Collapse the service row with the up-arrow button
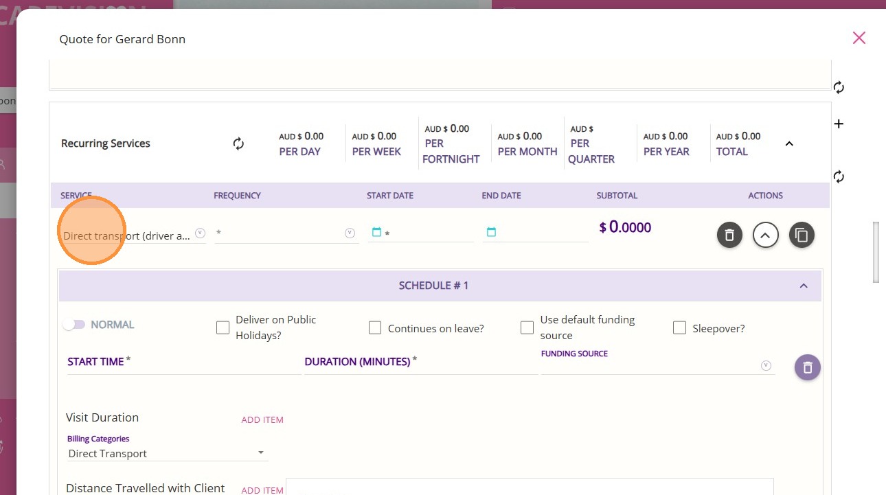The height and width of the screenshot is (495, 886). click(766, 235)
